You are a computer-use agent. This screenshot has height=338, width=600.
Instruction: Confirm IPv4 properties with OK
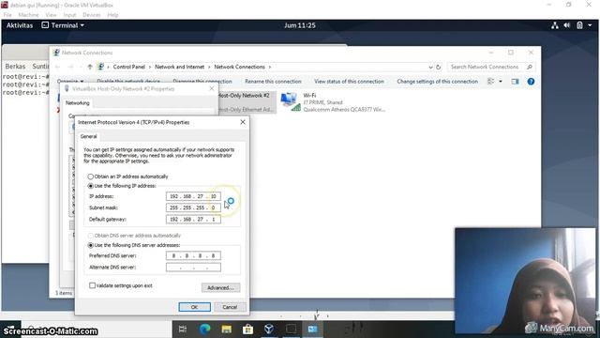pyautogui.click(x=194, y=307)
